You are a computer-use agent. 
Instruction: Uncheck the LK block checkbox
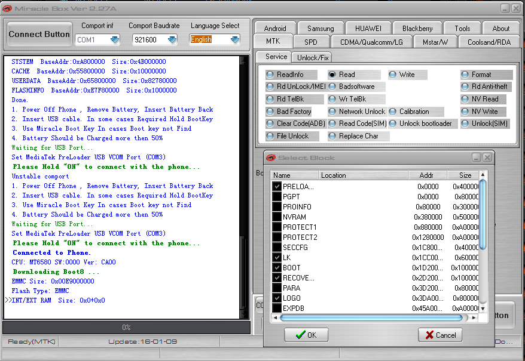[277, 257]
